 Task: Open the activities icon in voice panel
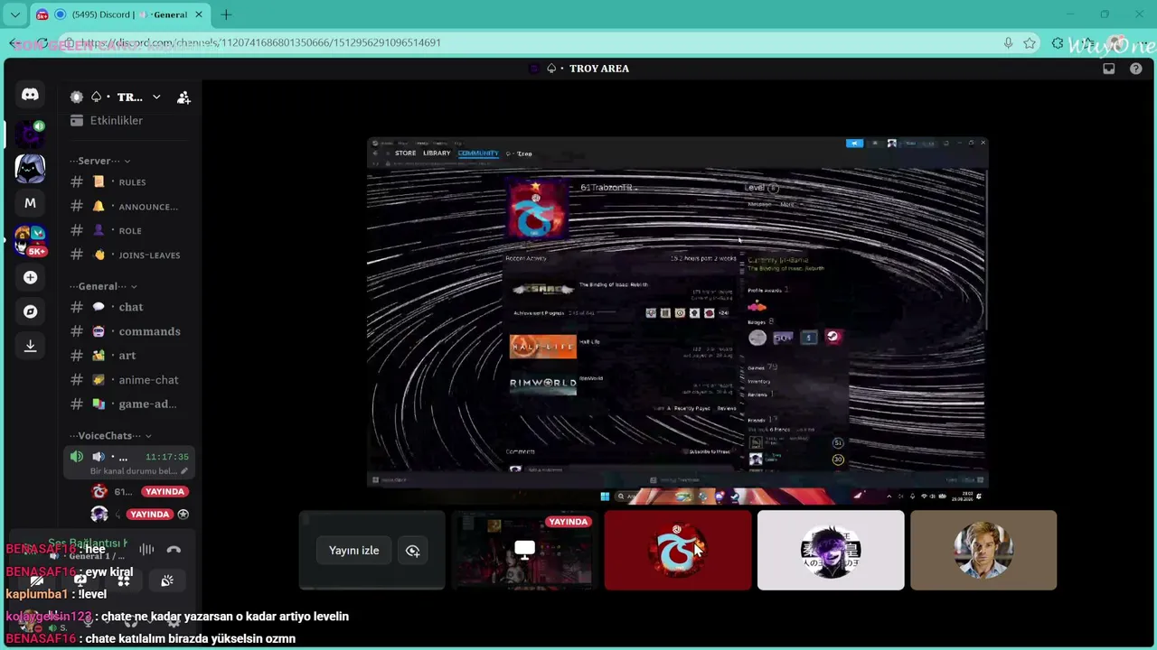(124, 580)
